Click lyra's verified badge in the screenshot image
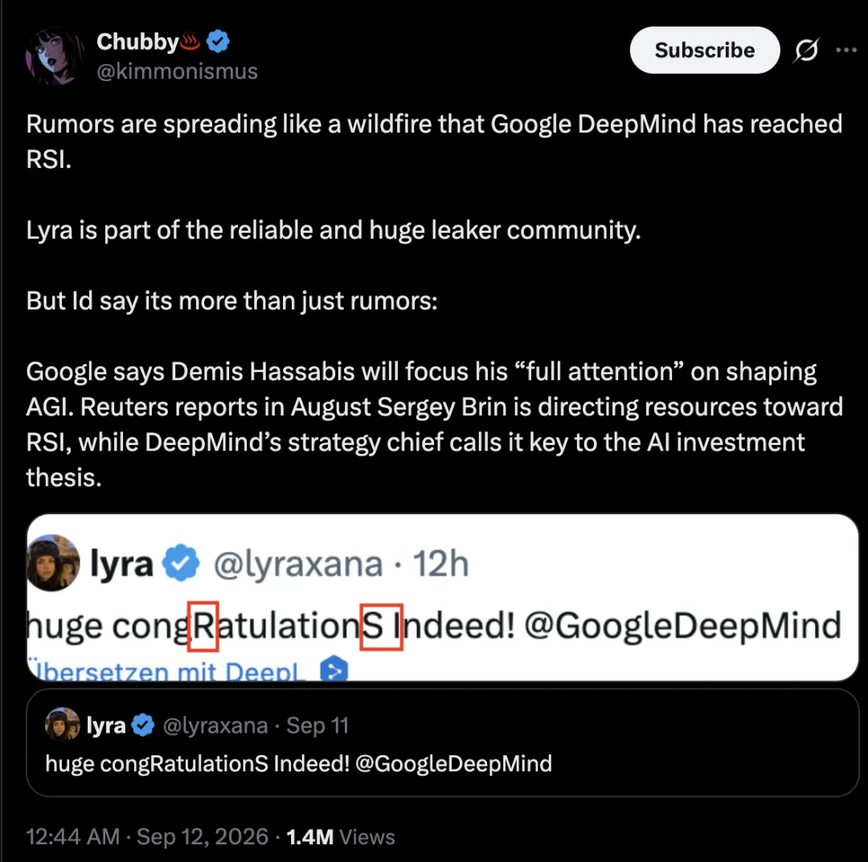The height and width of the screenshot is (862, 868). click(181, 562)
